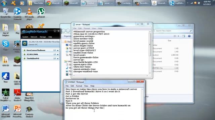The image size is (215, 120).
Task: Open File menu in server Notepad
Action: pos(75,28)
